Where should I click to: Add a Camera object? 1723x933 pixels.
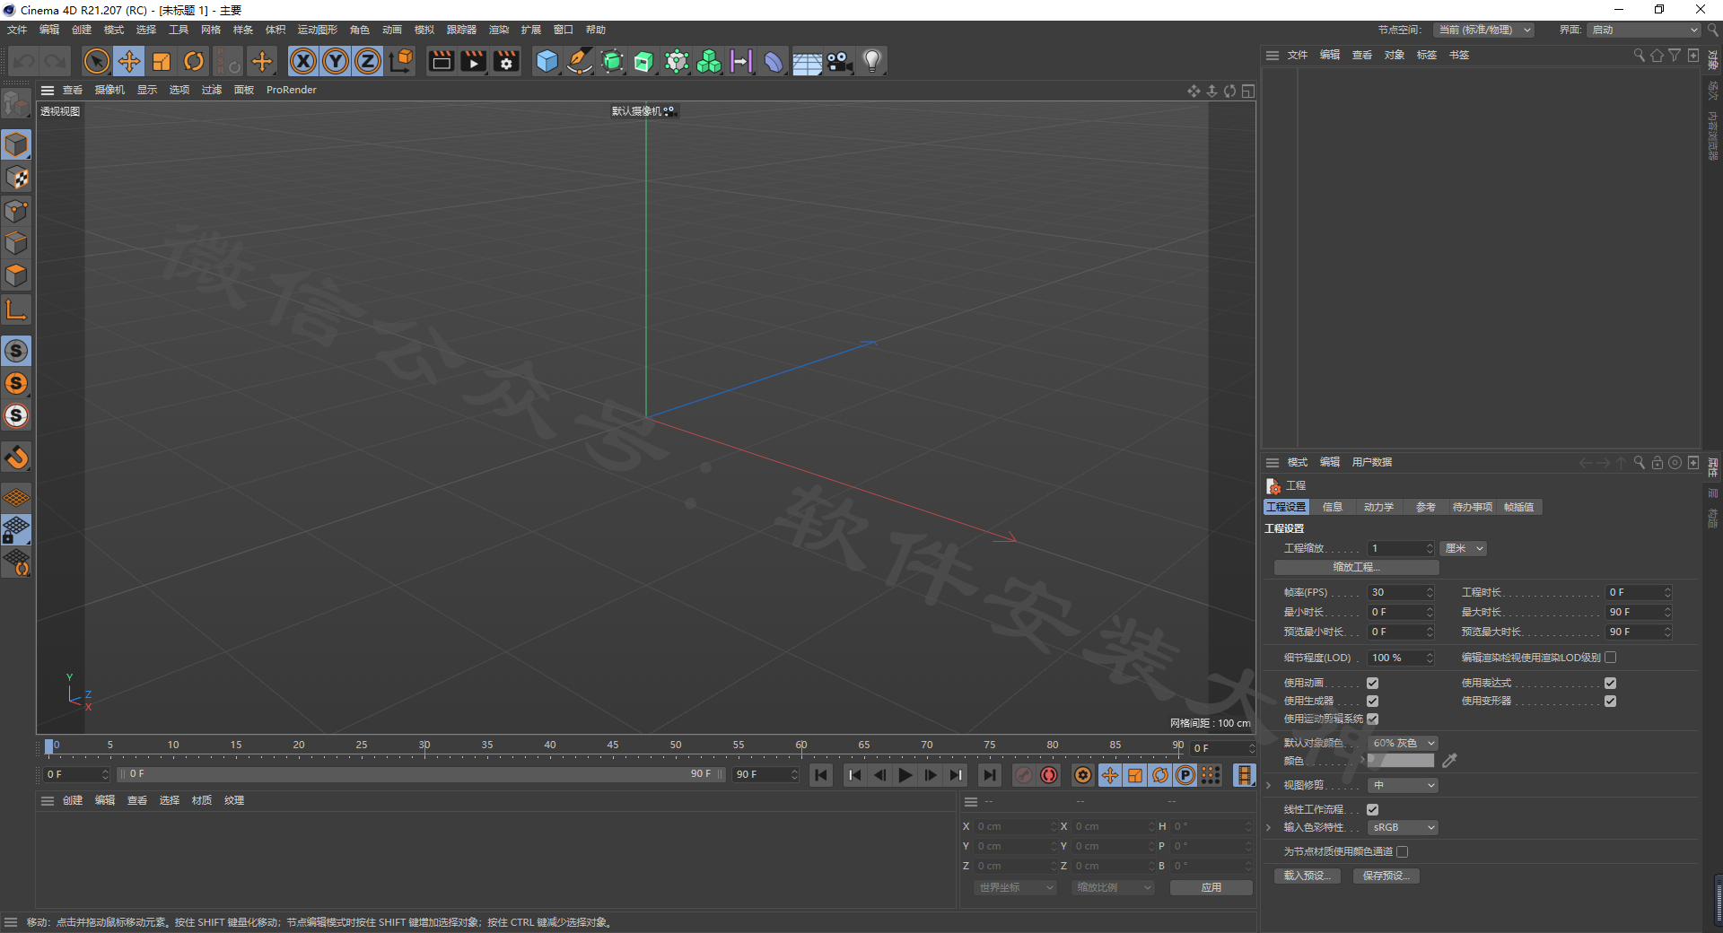[x=839, y=61]
